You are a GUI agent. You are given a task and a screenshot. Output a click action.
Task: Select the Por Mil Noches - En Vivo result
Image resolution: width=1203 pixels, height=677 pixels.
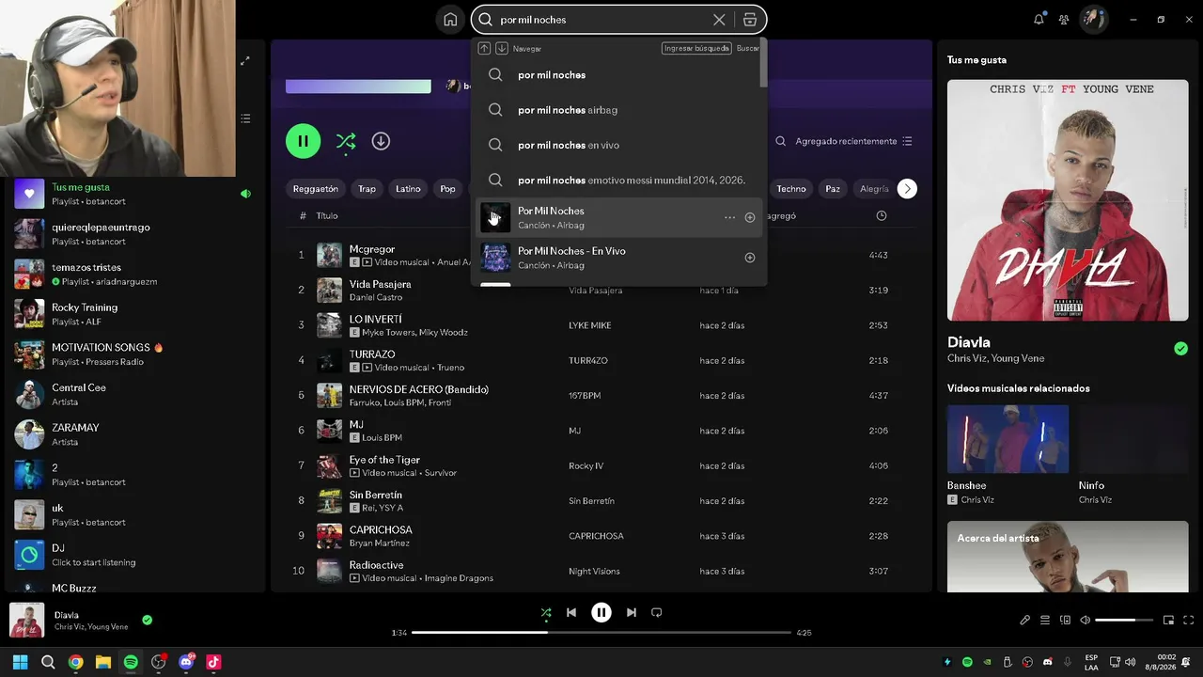point(620,258)
